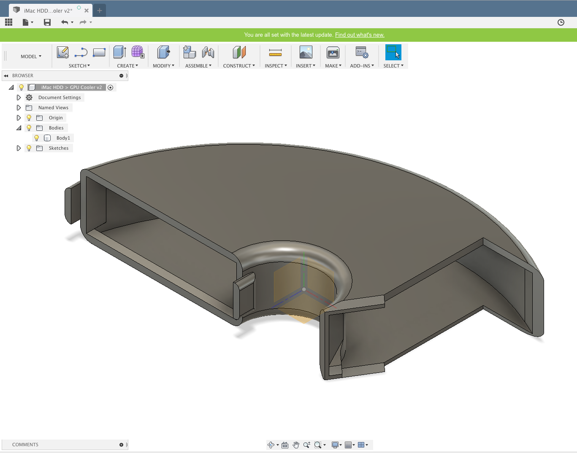
Task: Click the Create Form icon
Action: click(x=138, y=52)
